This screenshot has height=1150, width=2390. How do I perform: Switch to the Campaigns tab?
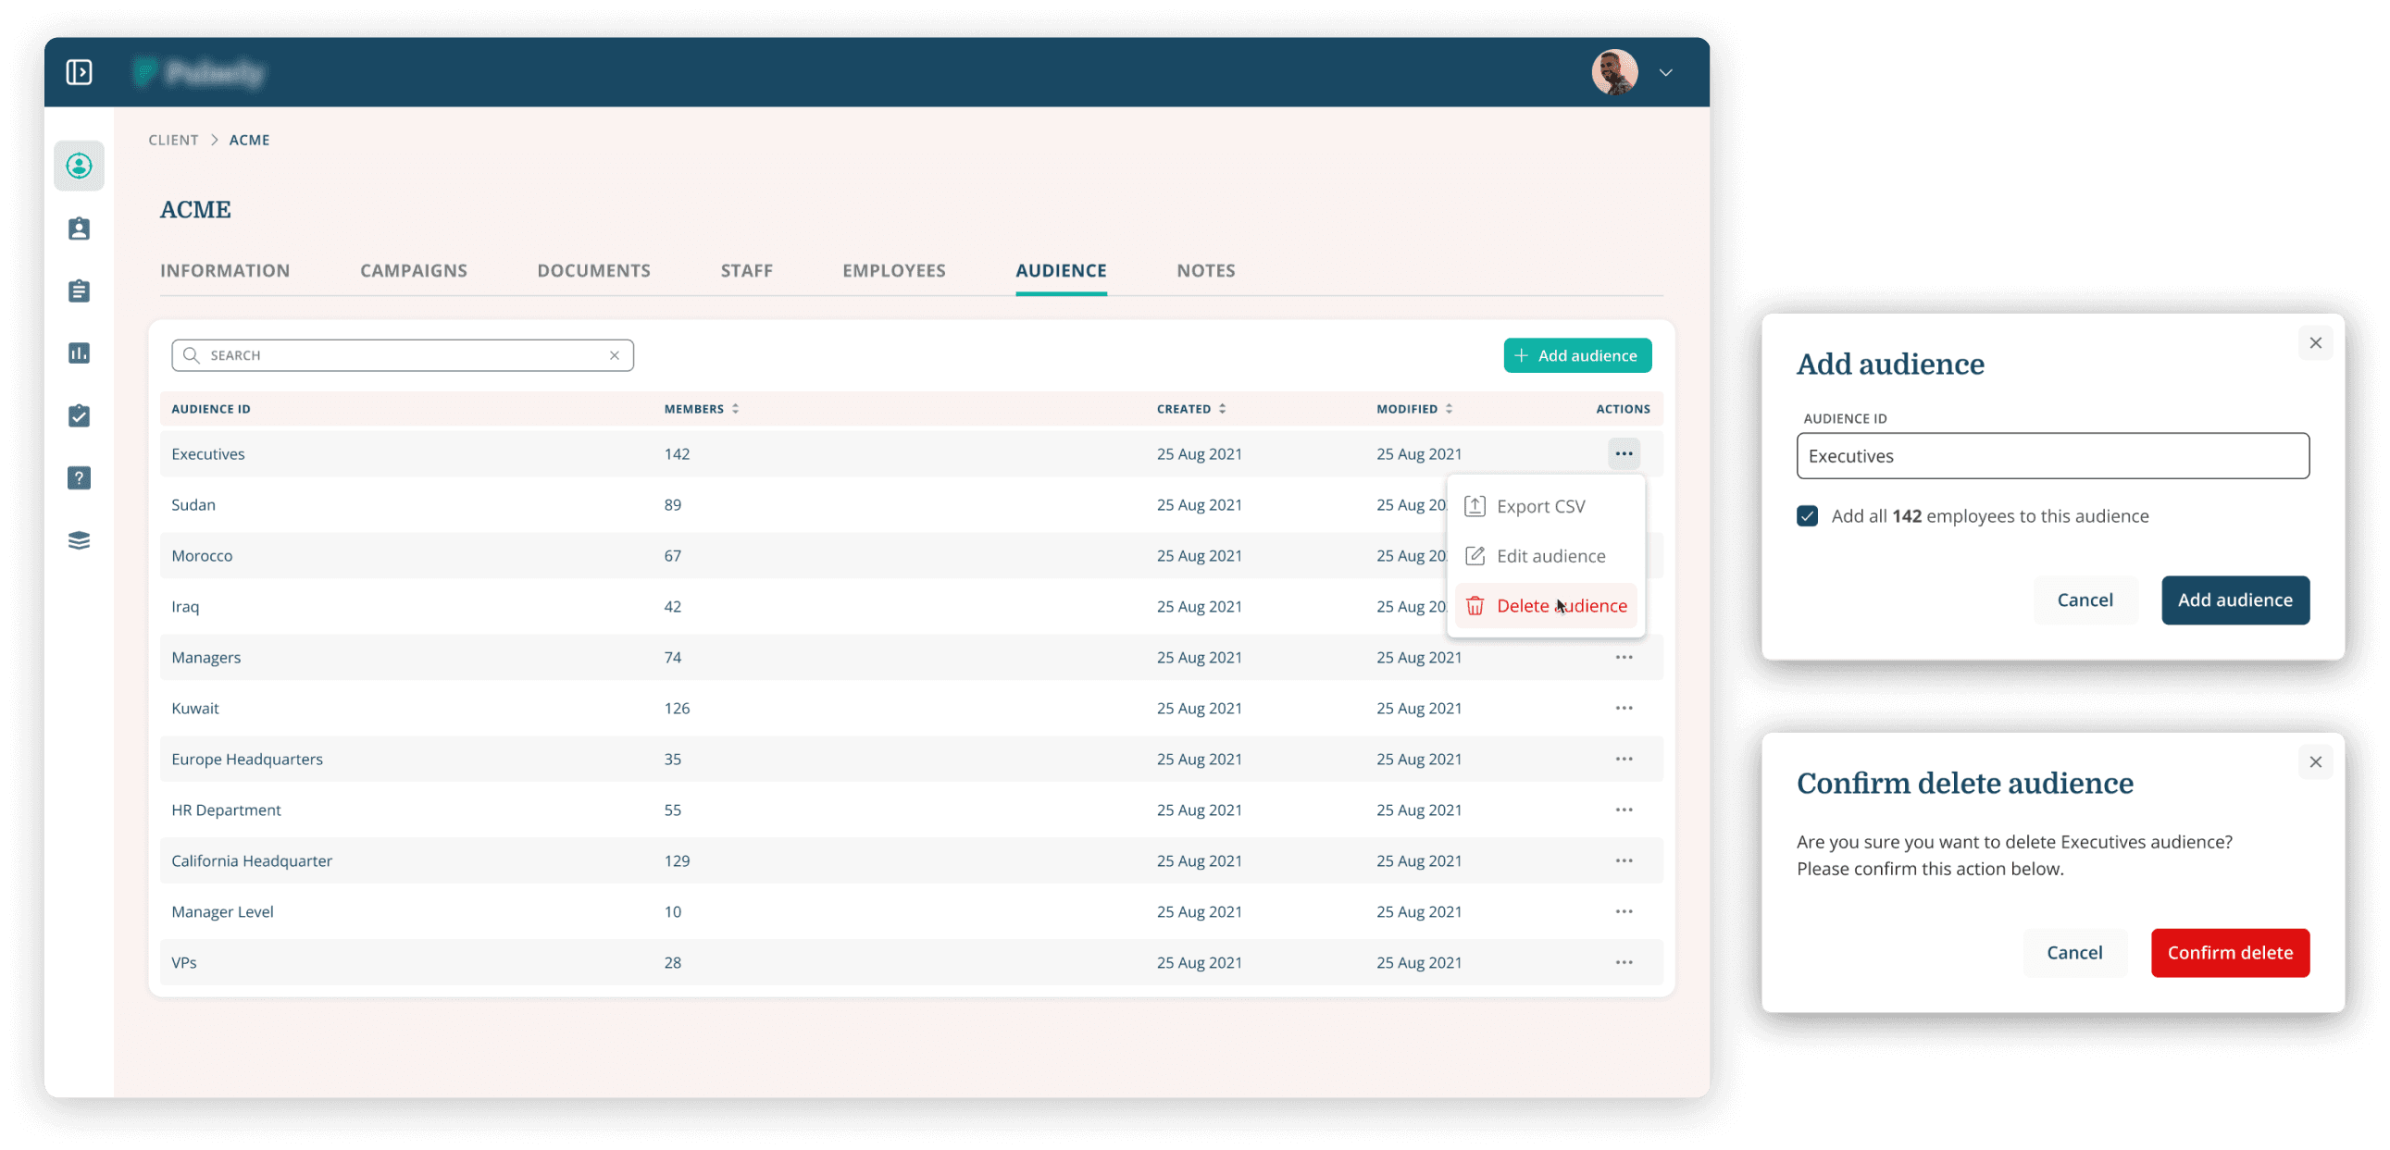tap(413, 271)
